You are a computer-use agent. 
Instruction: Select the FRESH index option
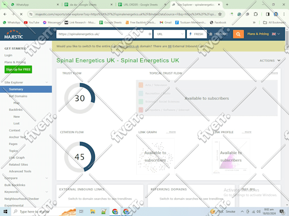click(x=196, y=34)
